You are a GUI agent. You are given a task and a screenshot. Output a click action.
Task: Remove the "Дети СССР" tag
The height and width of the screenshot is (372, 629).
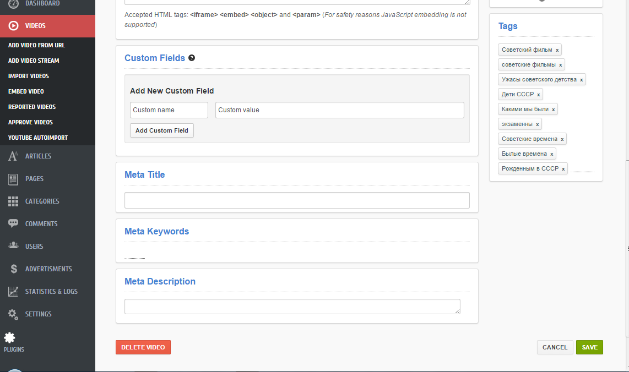[x=539, y=95]
